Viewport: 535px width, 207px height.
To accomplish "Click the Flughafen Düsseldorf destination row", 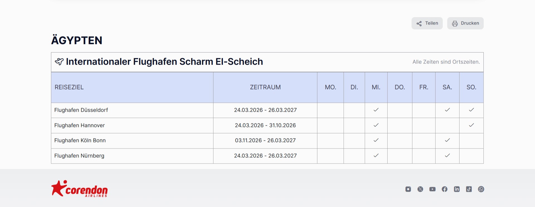I will pyautogui.click(x=81, y=110).
